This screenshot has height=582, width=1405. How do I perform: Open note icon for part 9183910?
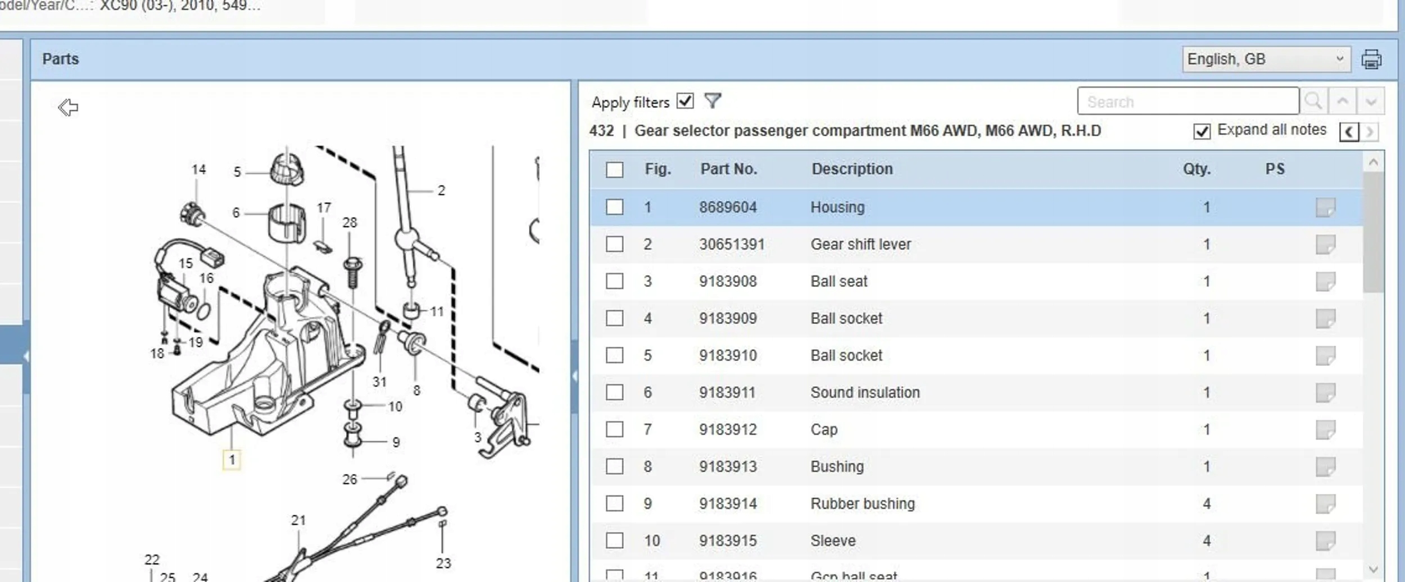pyautogui.click(x=1325, y=355)
